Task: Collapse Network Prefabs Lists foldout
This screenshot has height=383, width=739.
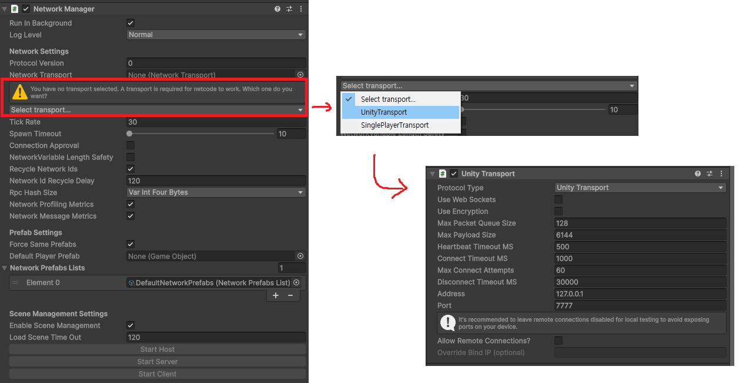Action: (5, 268)
